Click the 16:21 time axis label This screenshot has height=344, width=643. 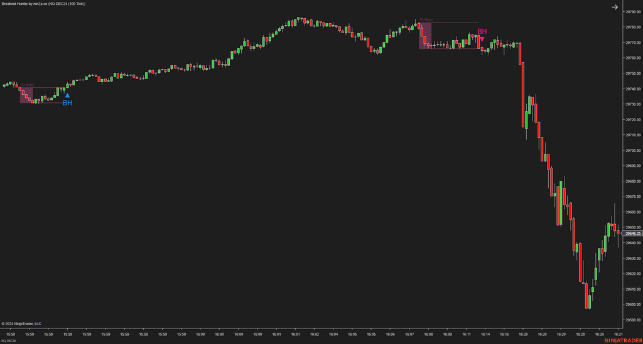click(x=618, y=334)
